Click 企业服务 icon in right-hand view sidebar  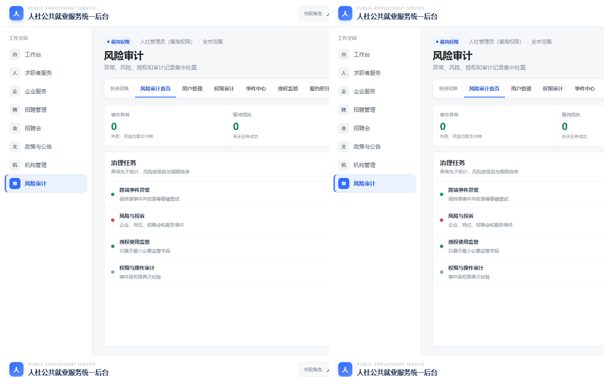344,91
